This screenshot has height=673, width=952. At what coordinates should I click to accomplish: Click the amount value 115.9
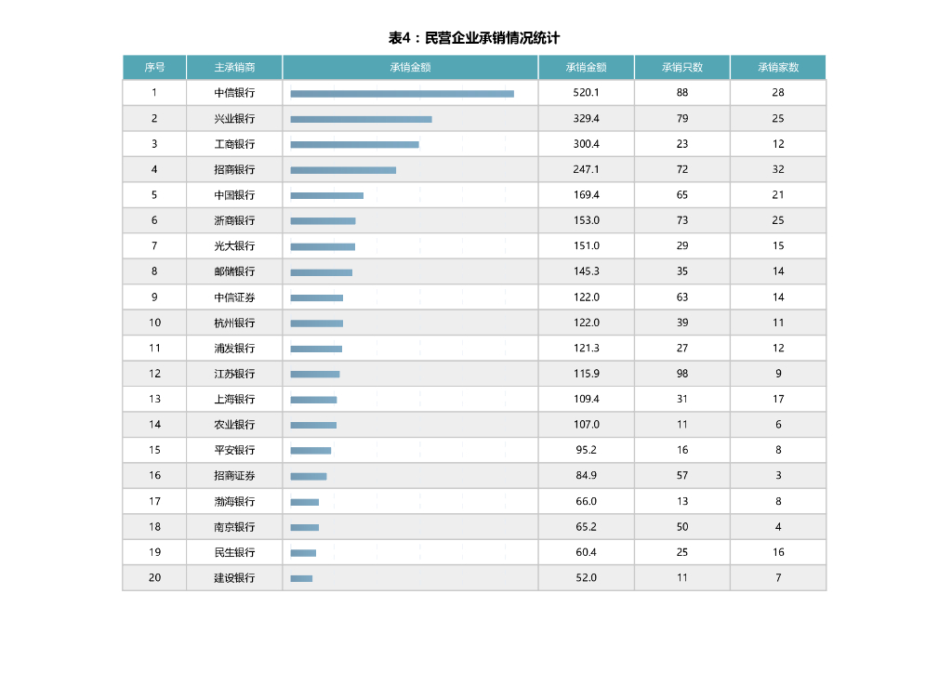586,374
